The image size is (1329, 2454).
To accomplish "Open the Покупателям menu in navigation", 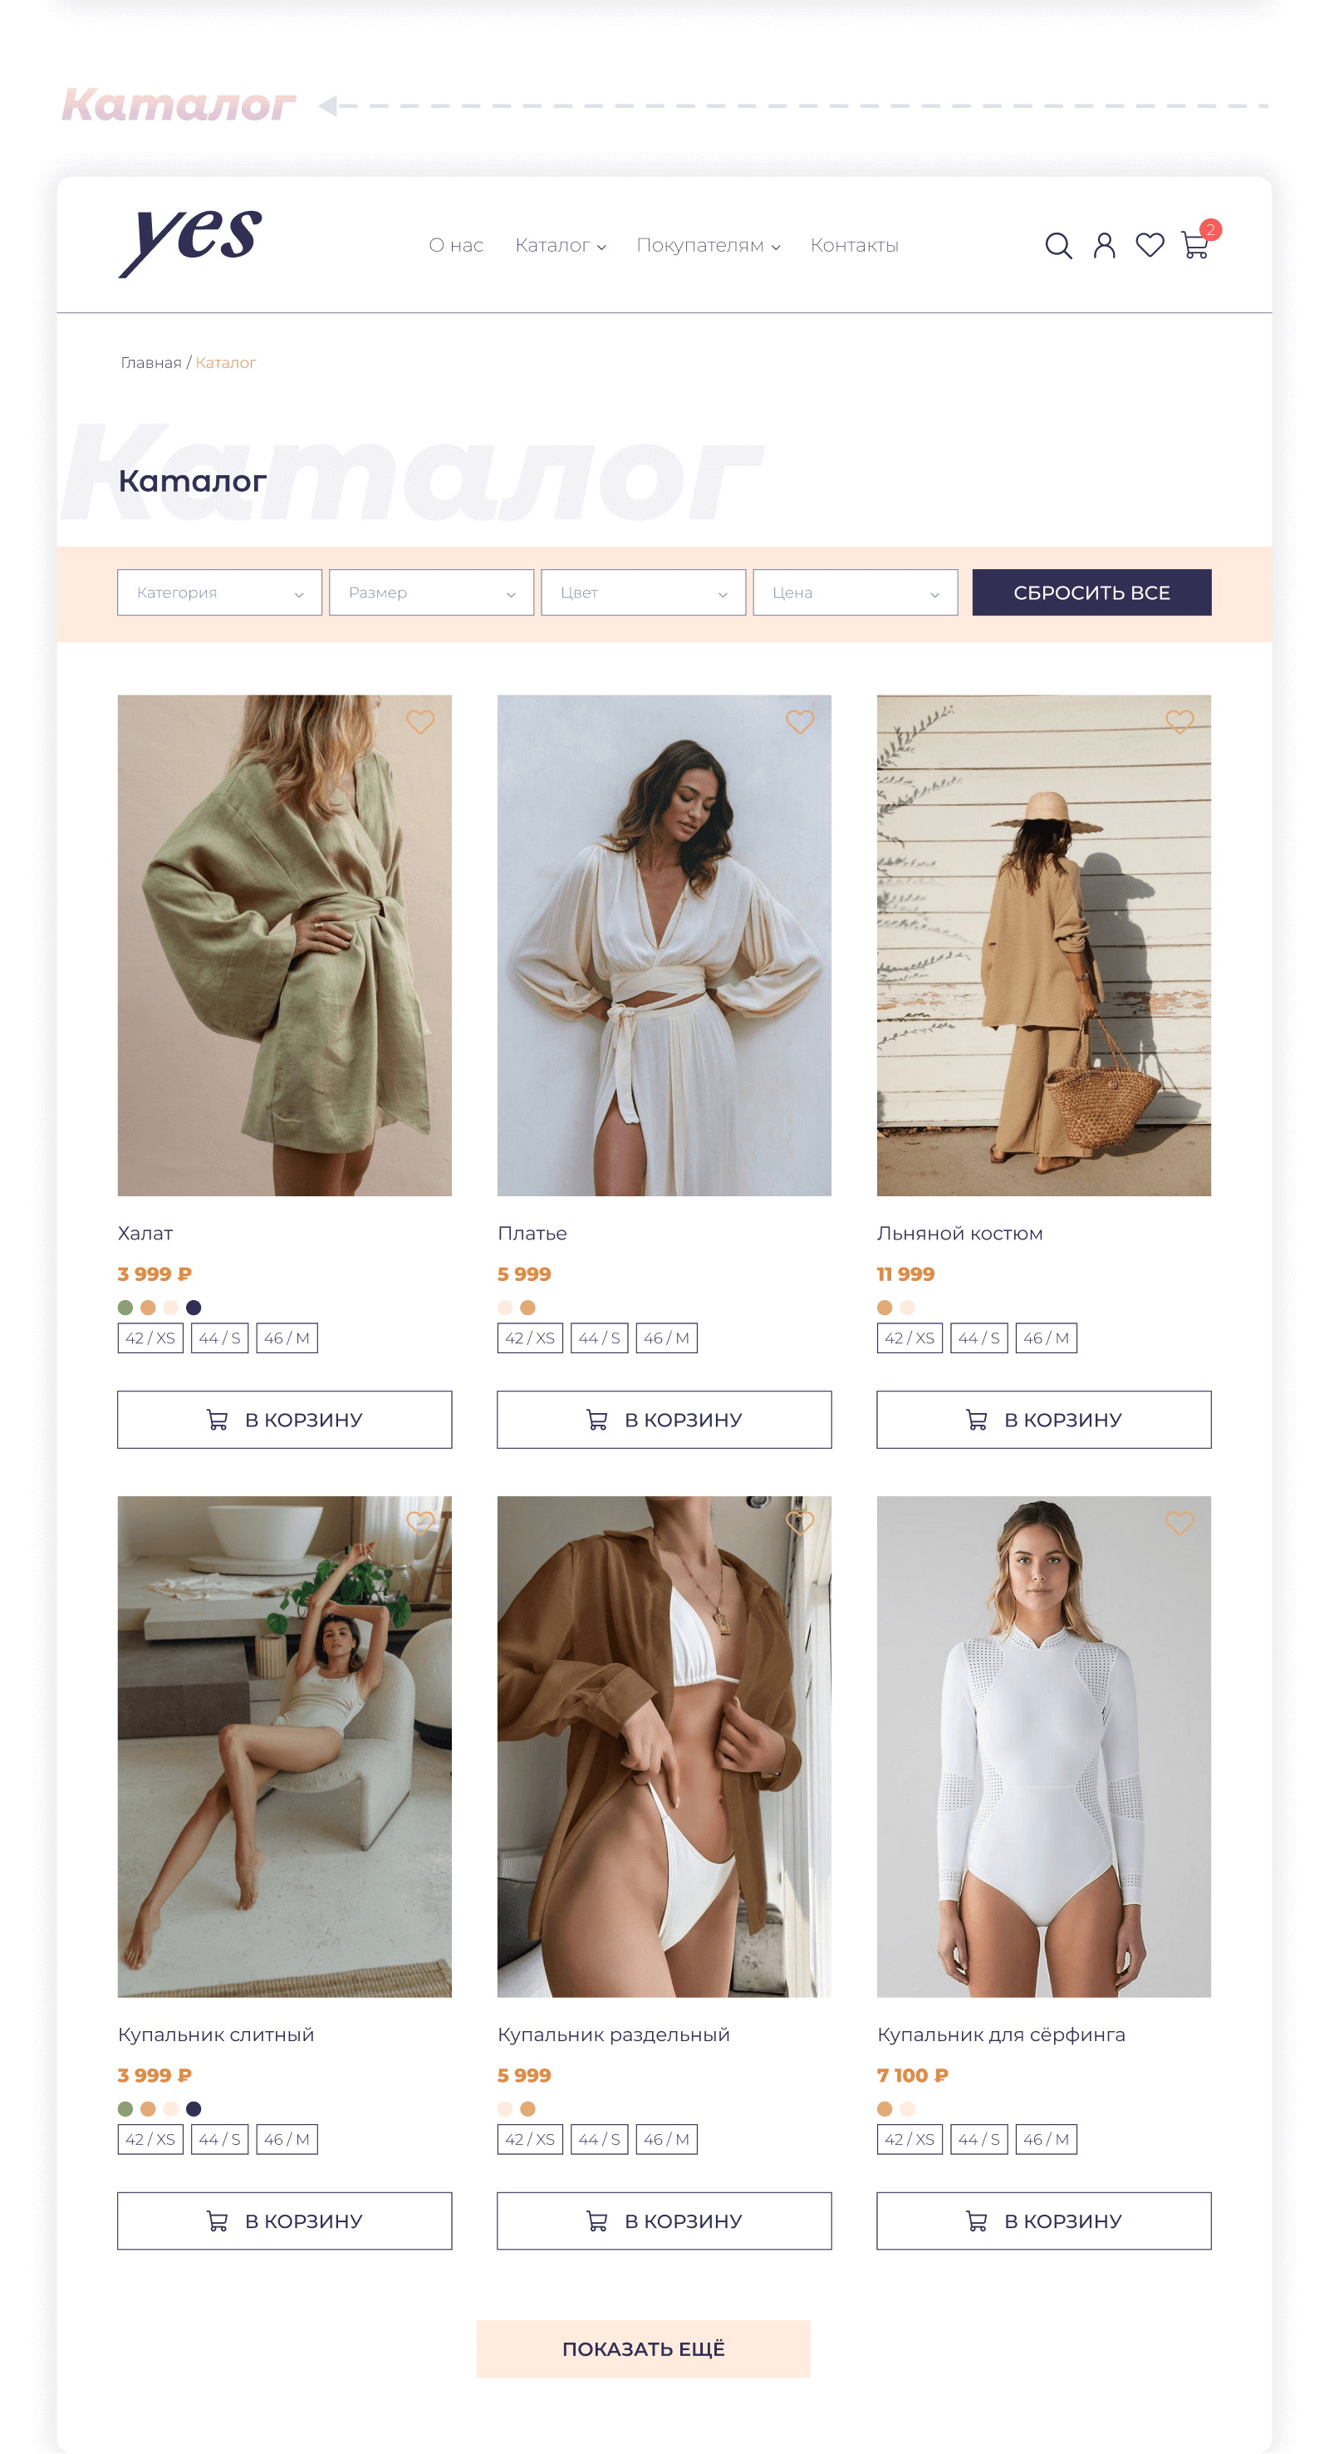I will click(x=708, y=246).
